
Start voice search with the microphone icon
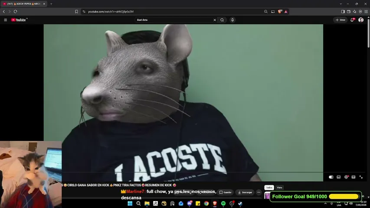coord(232,20)
